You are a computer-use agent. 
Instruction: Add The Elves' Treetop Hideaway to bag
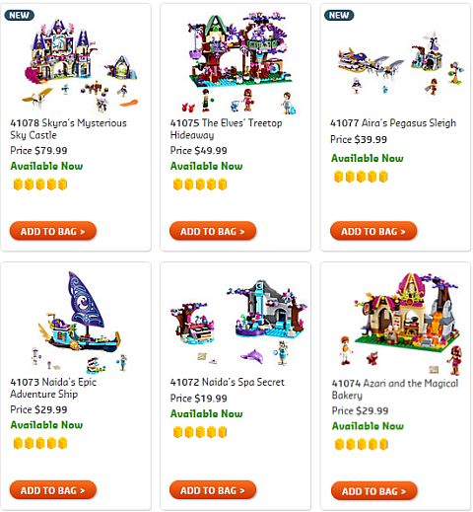point(213,231)
